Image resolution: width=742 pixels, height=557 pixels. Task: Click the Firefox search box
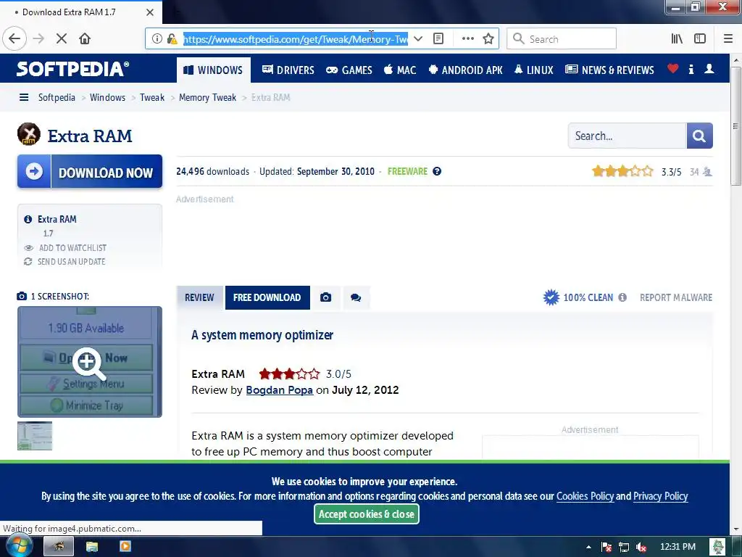562,38
